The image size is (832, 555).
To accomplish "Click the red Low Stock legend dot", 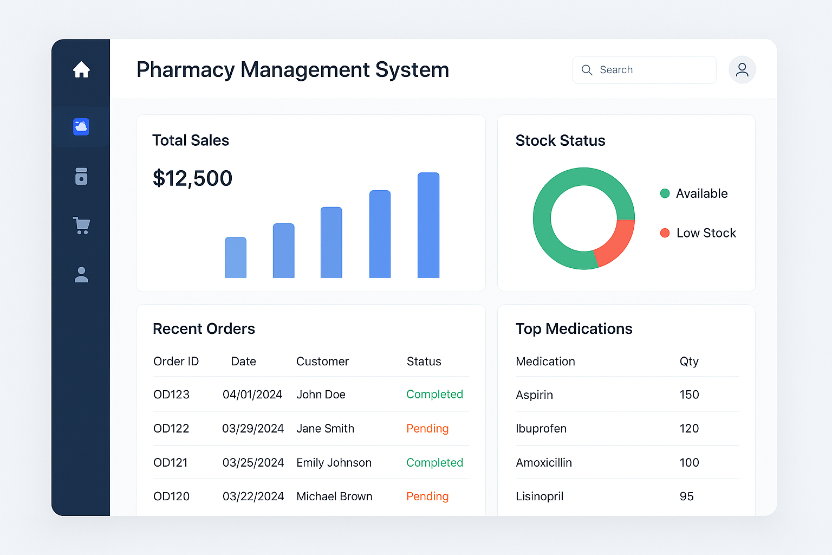I will [665, 233].
